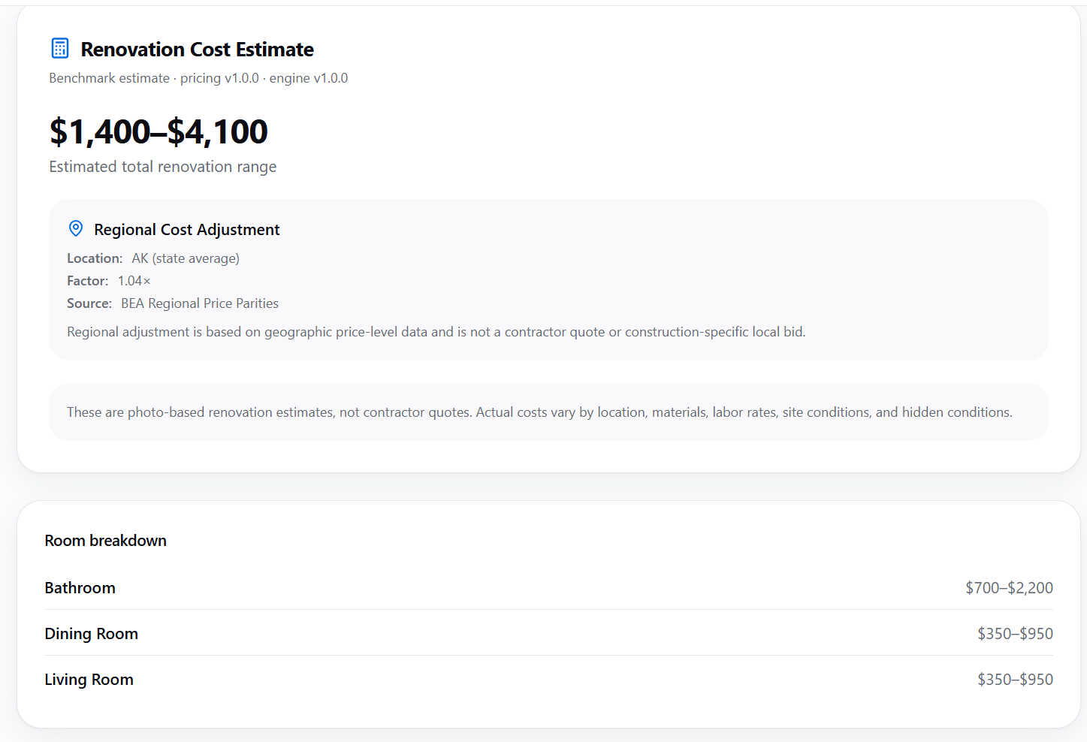Click the calculator icon beside Renovation Cost Estimate
The height and width of the screenshot is (742, 1087).
(60, 48)
